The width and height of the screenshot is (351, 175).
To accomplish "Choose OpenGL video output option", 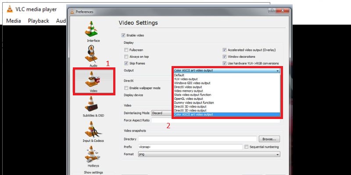I will [x=227, y=99].
